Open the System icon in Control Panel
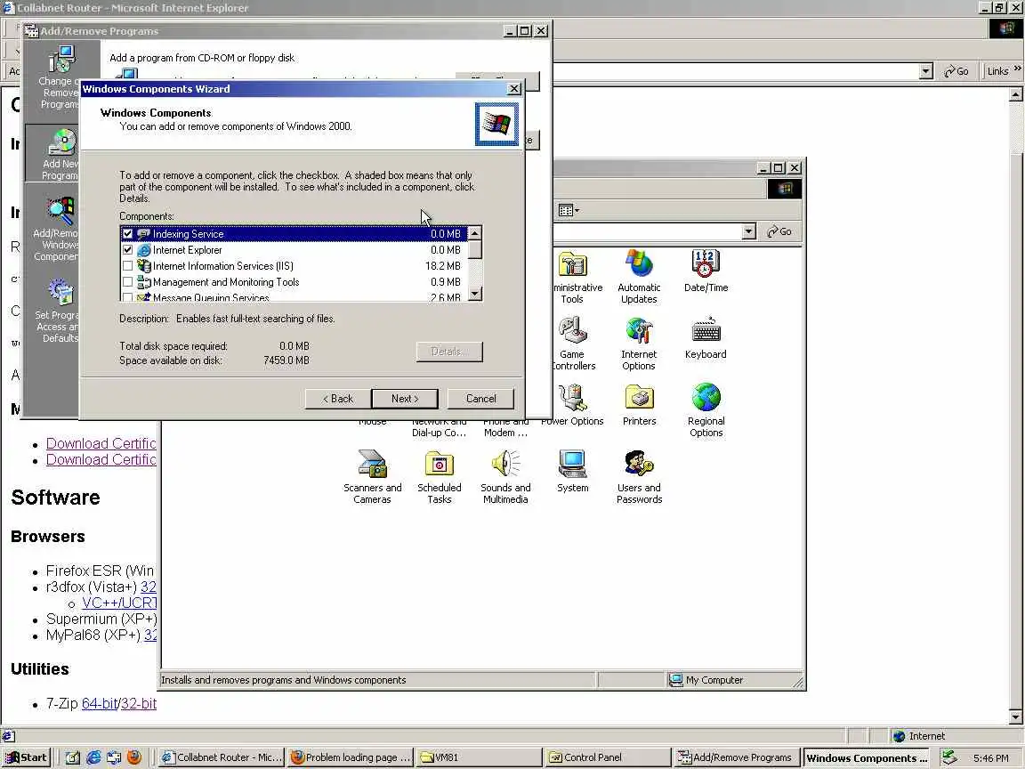This screenshot has width=1025, height=769. 573,471
